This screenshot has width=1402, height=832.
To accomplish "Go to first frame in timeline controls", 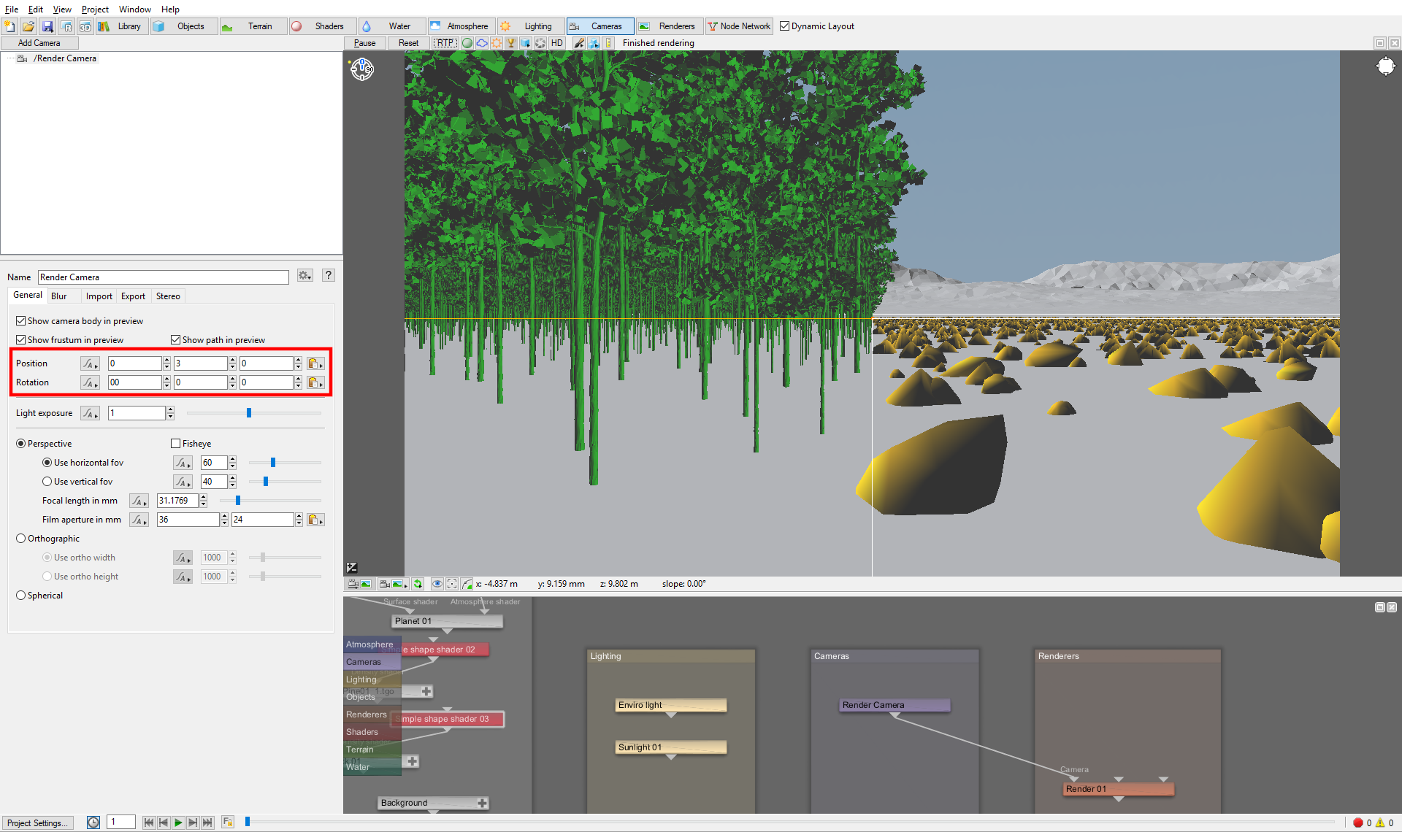I will 149,823.
